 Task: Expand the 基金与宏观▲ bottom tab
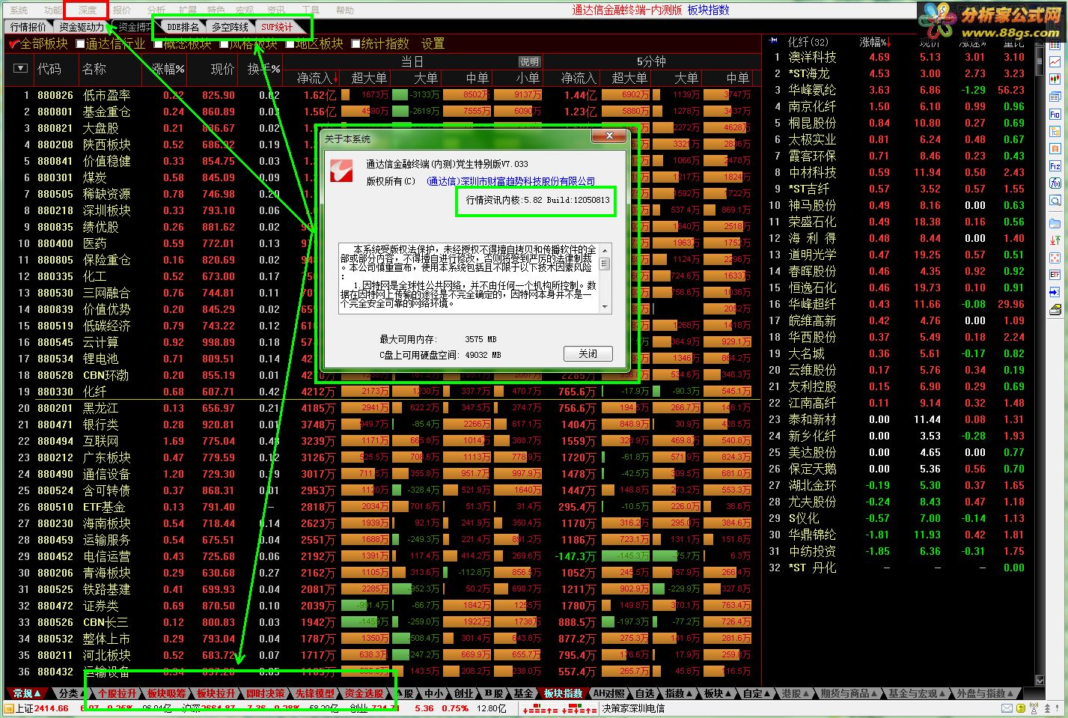pos(918,693)
